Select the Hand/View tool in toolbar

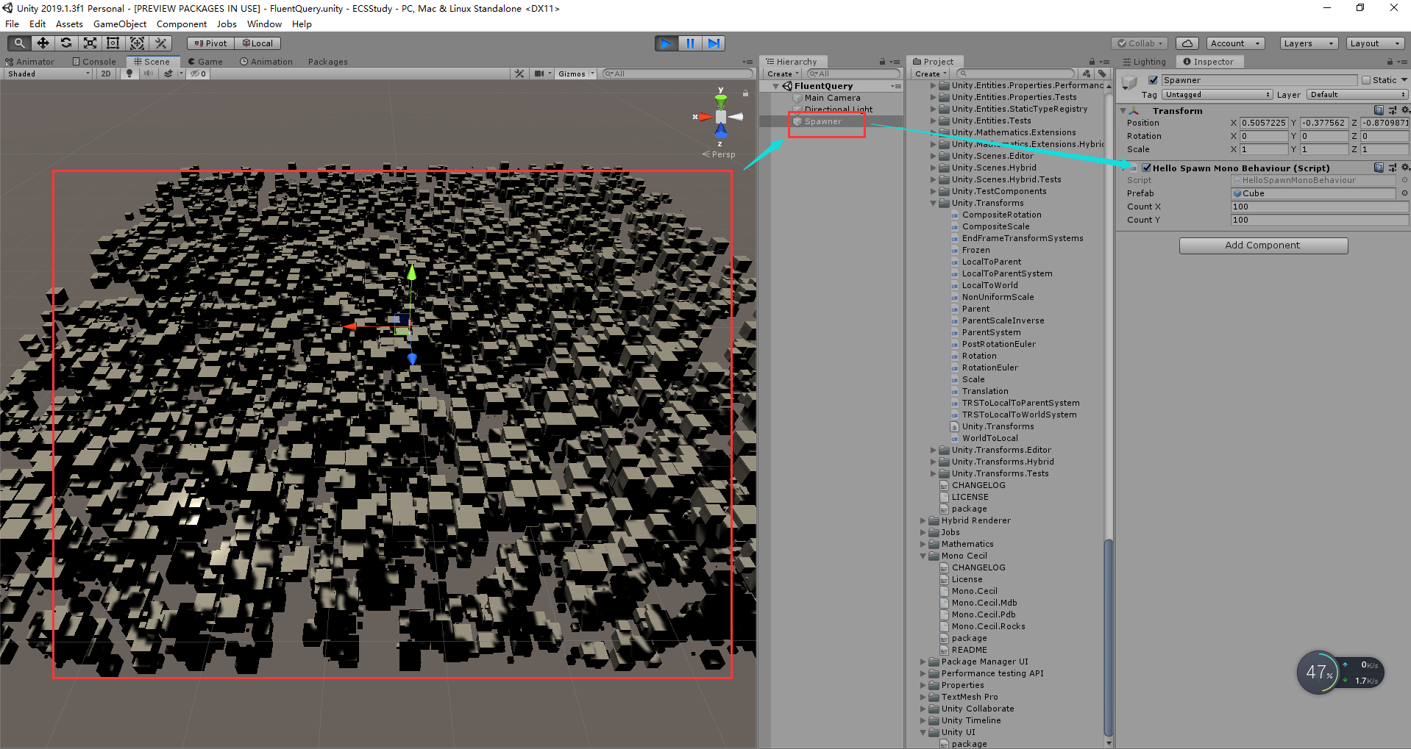(19, 43)
